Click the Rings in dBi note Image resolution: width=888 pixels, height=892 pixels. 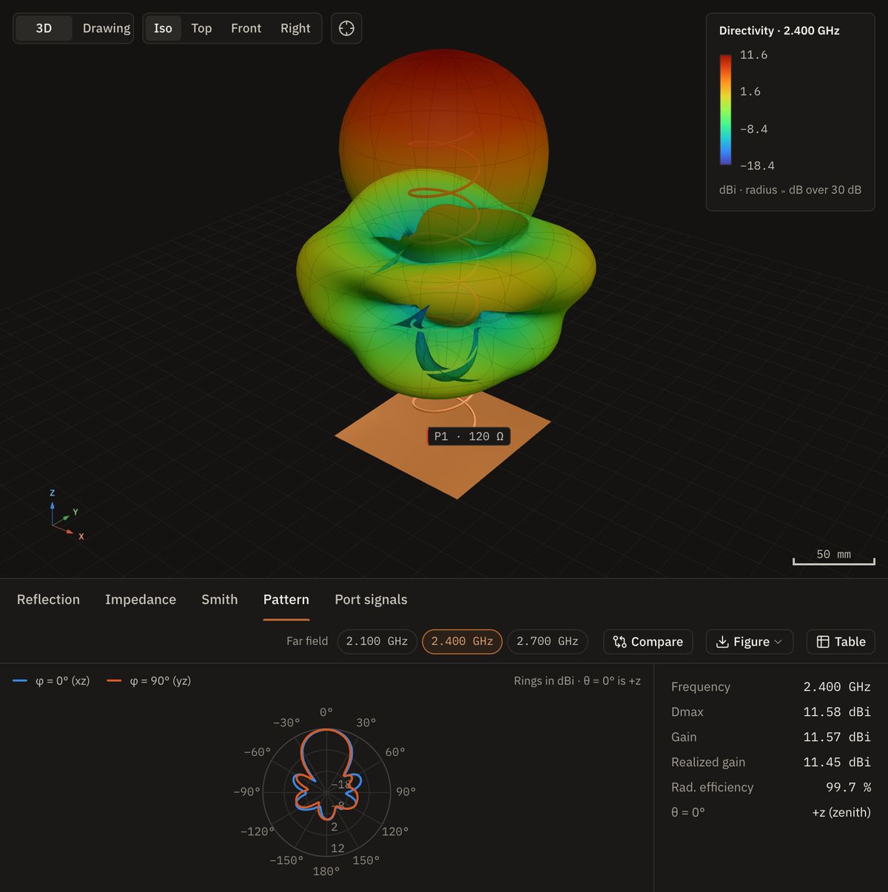[x=577, y=680]
